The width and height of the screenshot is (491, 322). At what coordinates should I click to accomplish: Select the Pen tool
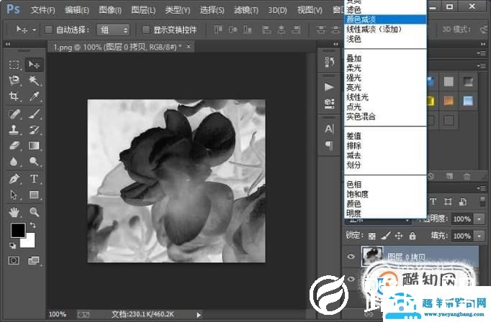coord(14,179)
